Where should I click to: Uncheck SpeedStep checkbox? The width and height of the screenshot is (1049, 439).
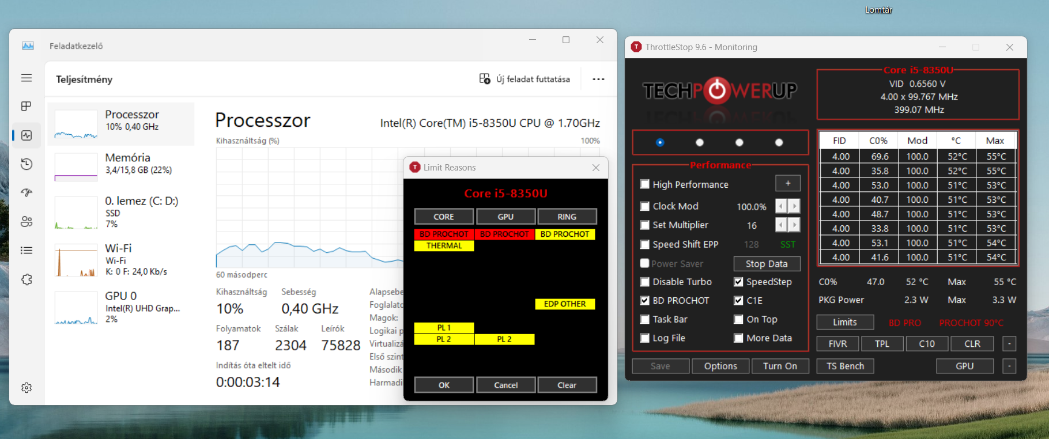(738, 282)
